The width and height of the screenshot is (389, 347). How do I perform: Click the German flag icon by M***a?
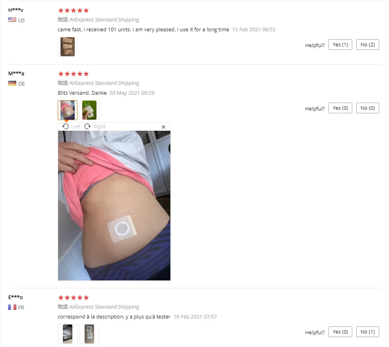pyautogui.click(x=12, y=83)
